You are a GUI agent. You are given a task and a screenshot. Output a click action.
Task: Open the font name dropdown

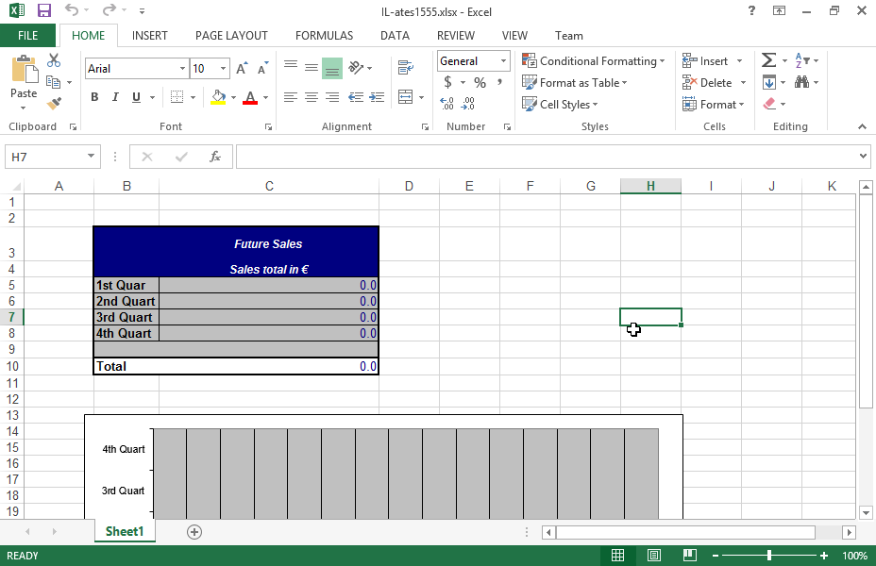182,69
